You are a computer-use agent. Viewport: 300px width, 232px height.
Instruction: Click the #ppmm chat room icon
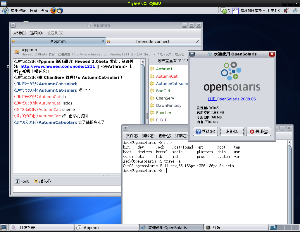tap(17, 52)
